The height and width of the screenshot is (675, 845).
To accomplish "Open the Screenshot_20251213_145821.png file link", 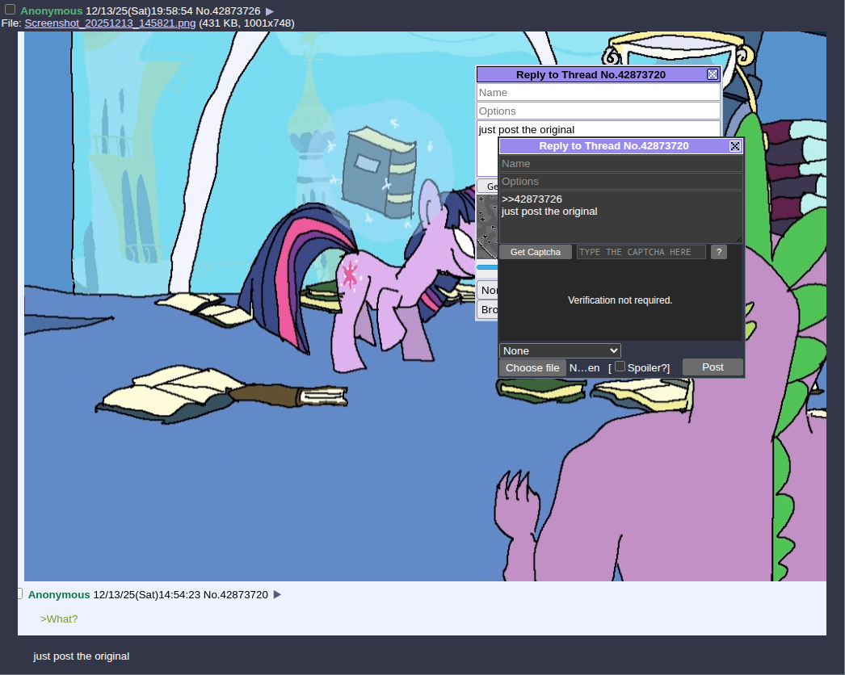I will (x=110, y=23).
